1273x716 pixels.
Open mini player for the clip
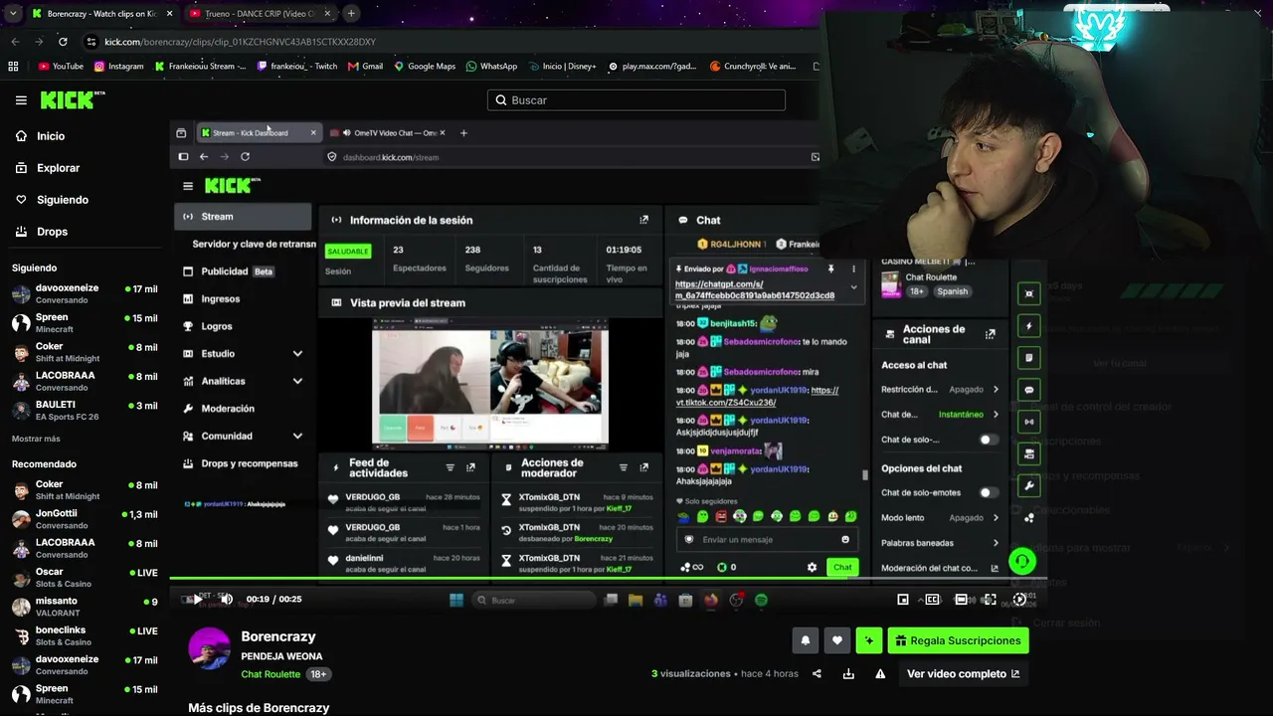click(903, 600)
